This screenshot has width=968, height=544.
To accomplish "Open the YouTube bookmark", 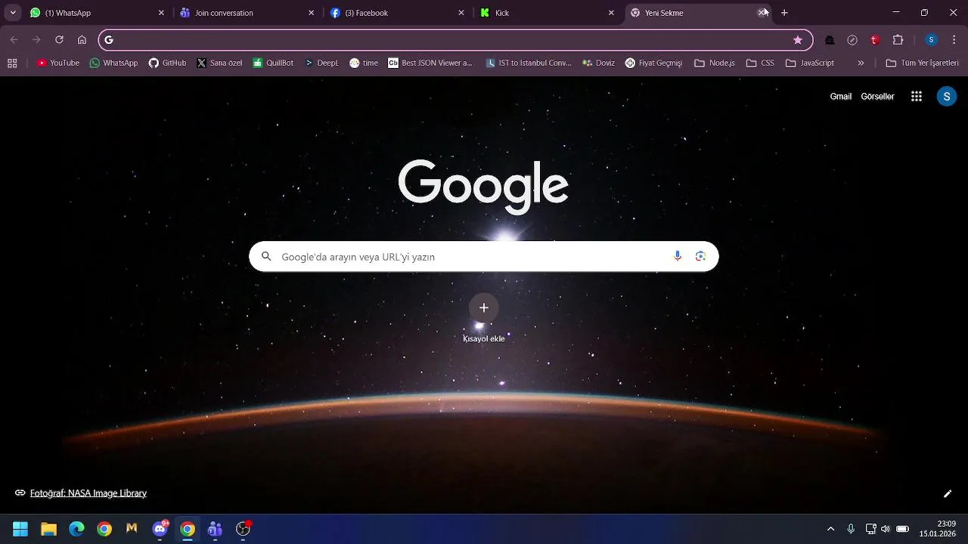I will coord(58,63).
